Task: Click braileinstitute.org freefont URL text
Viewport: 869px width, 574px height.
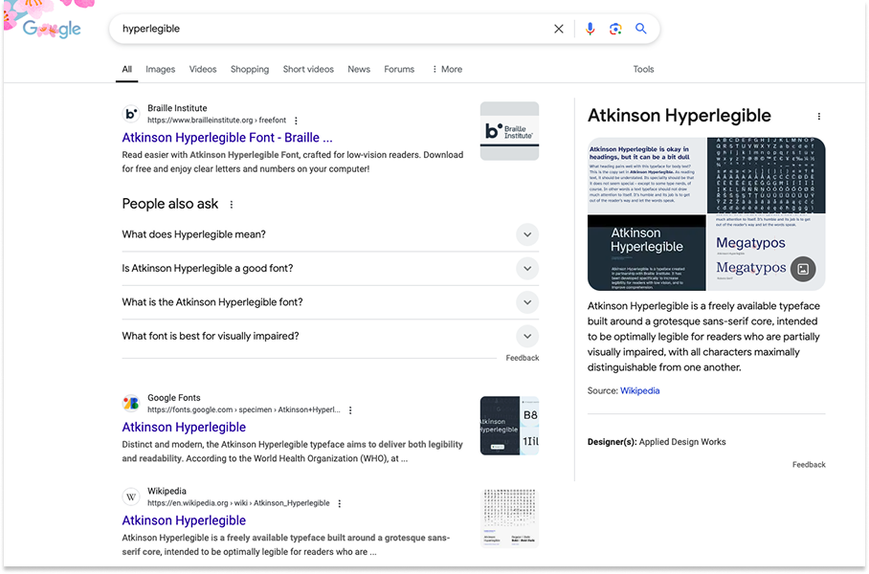Action: 216,121
